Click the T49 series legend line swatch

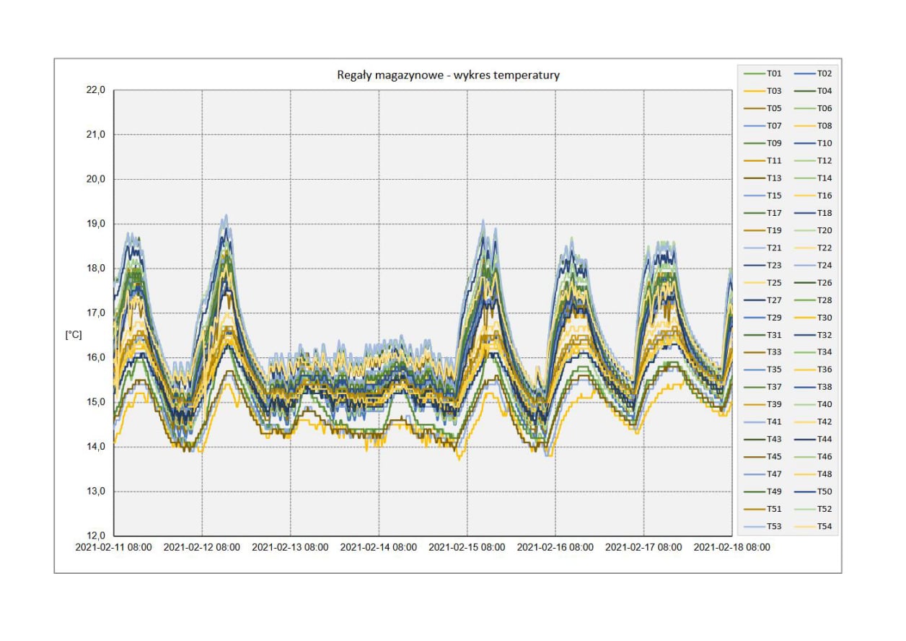coord(754,492)
